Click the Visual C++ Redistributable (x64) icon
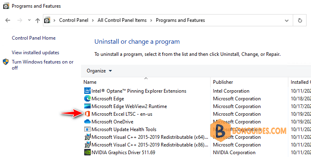The width and height of the screenshot is (311, 157). [x=87, y=137]
